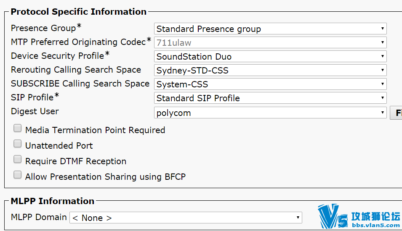
Task: Click the Media Termination Point Required label
Action: click(95, 130)
